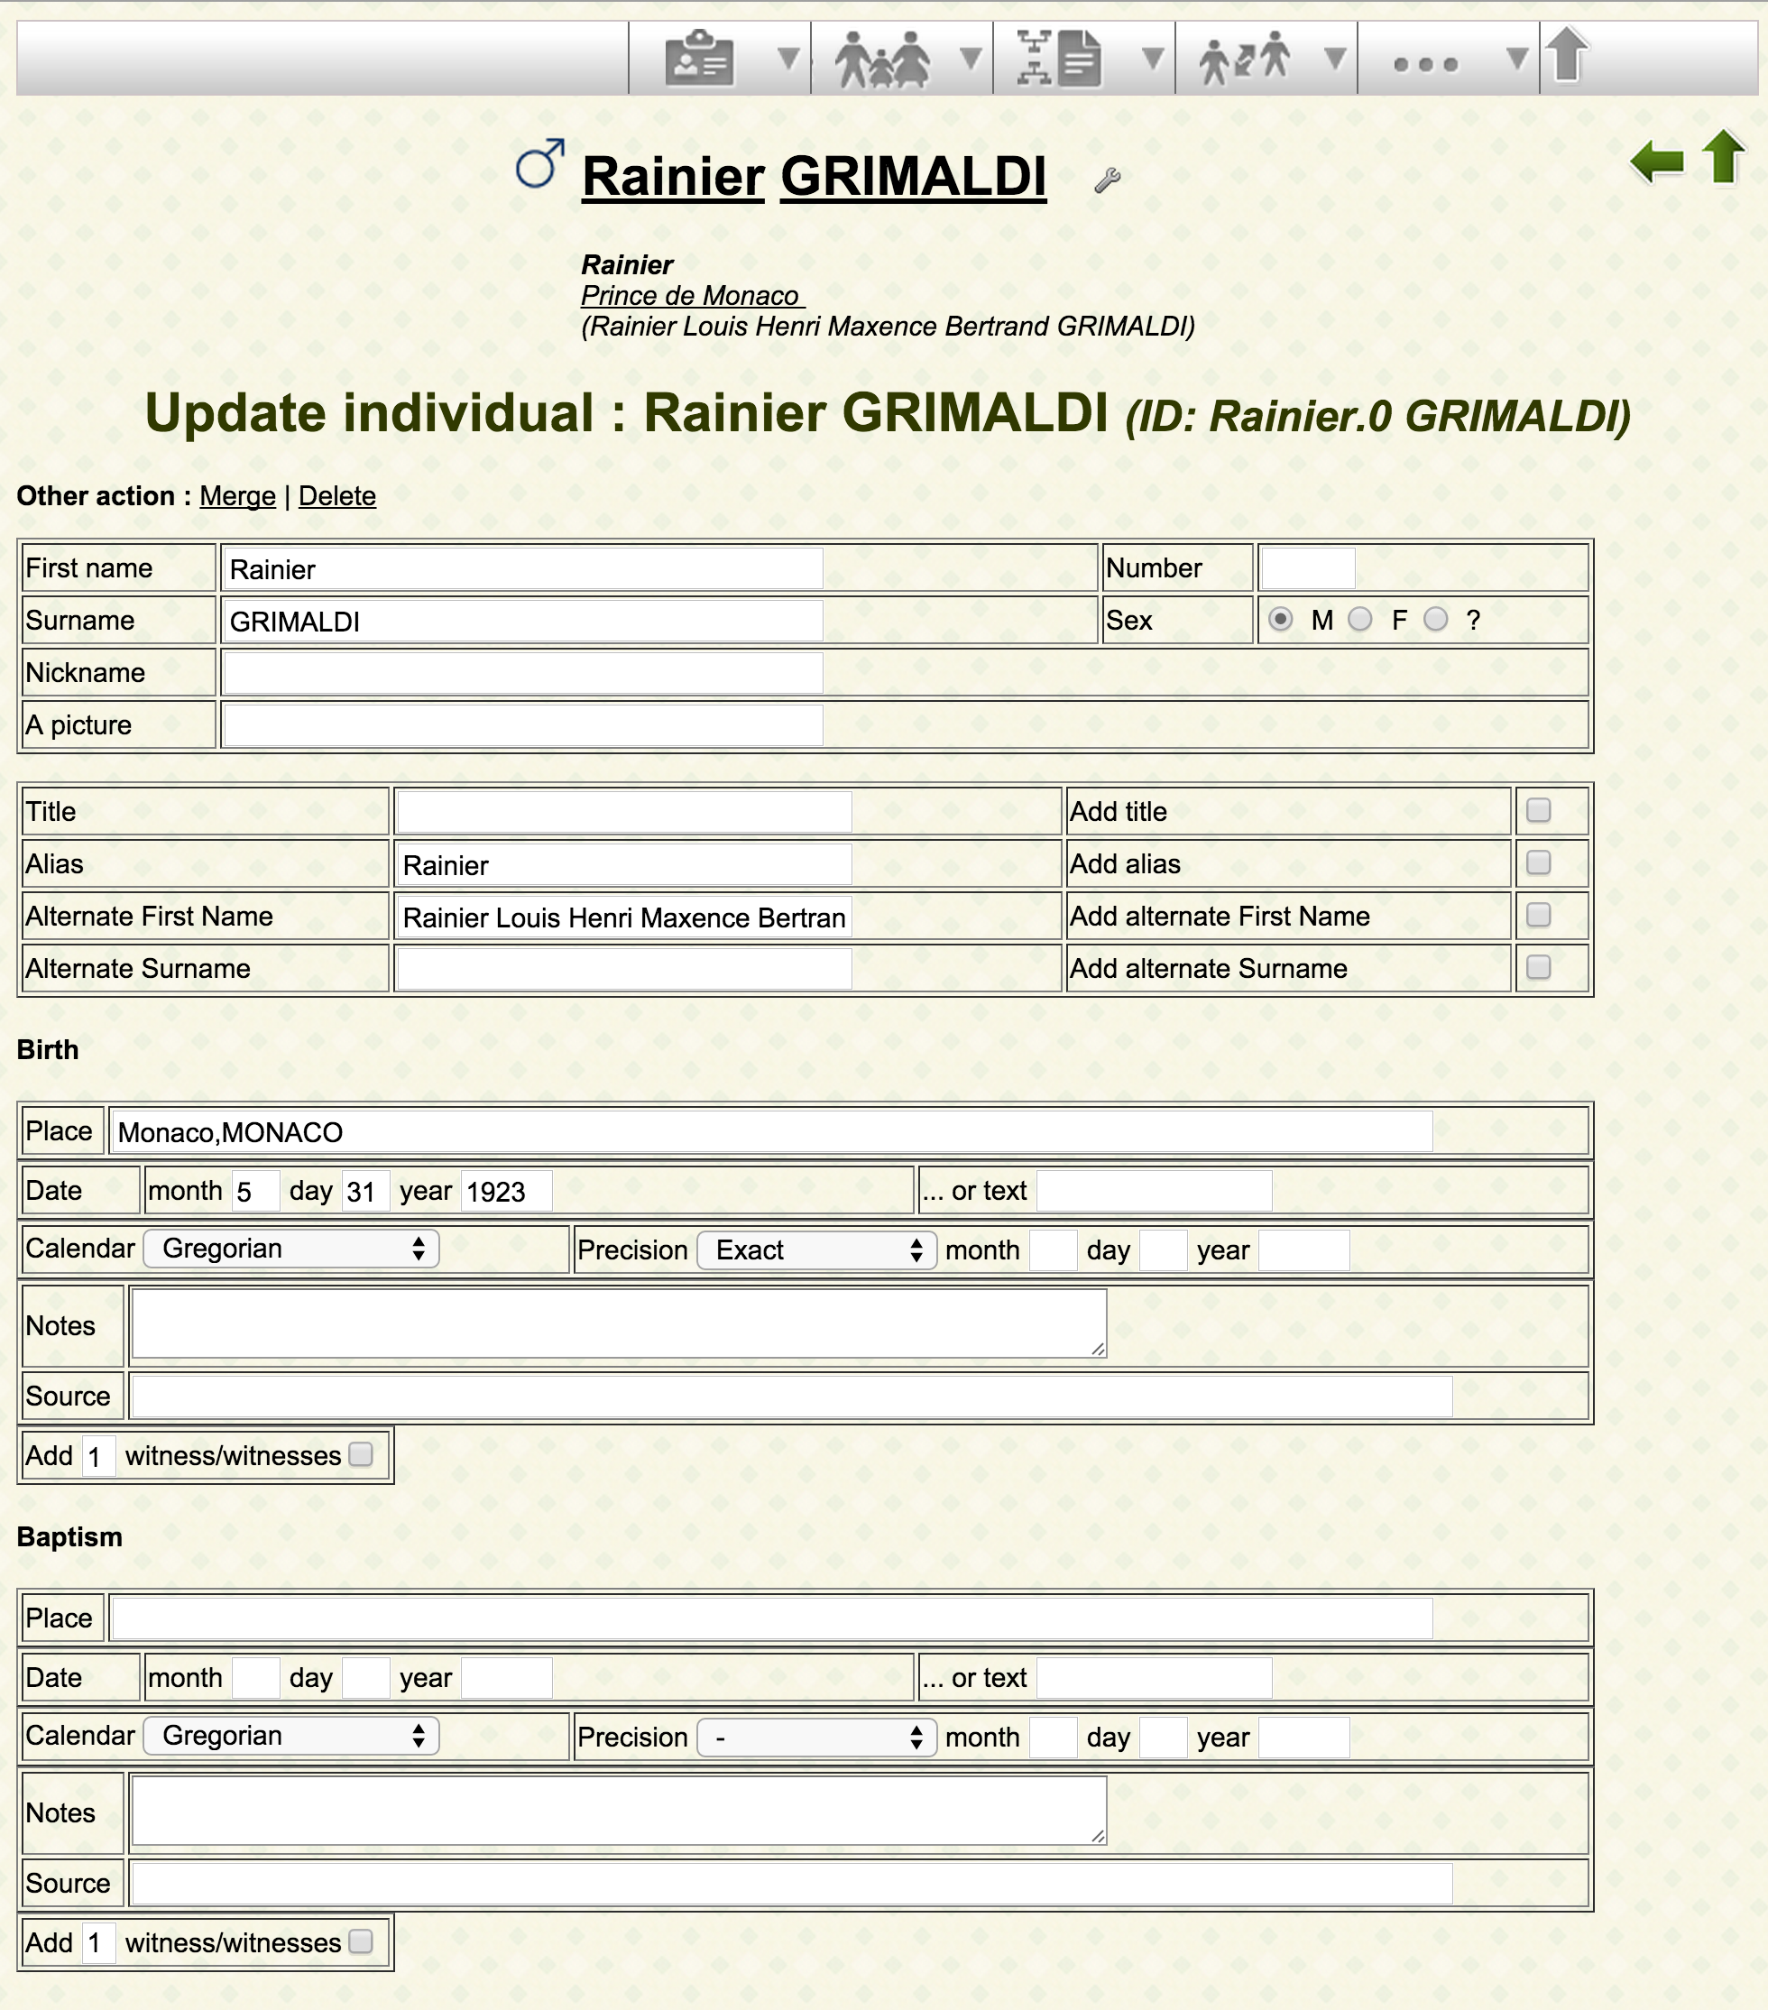
Task: Click the green left arrow to go back
Action: (1657, 161)
